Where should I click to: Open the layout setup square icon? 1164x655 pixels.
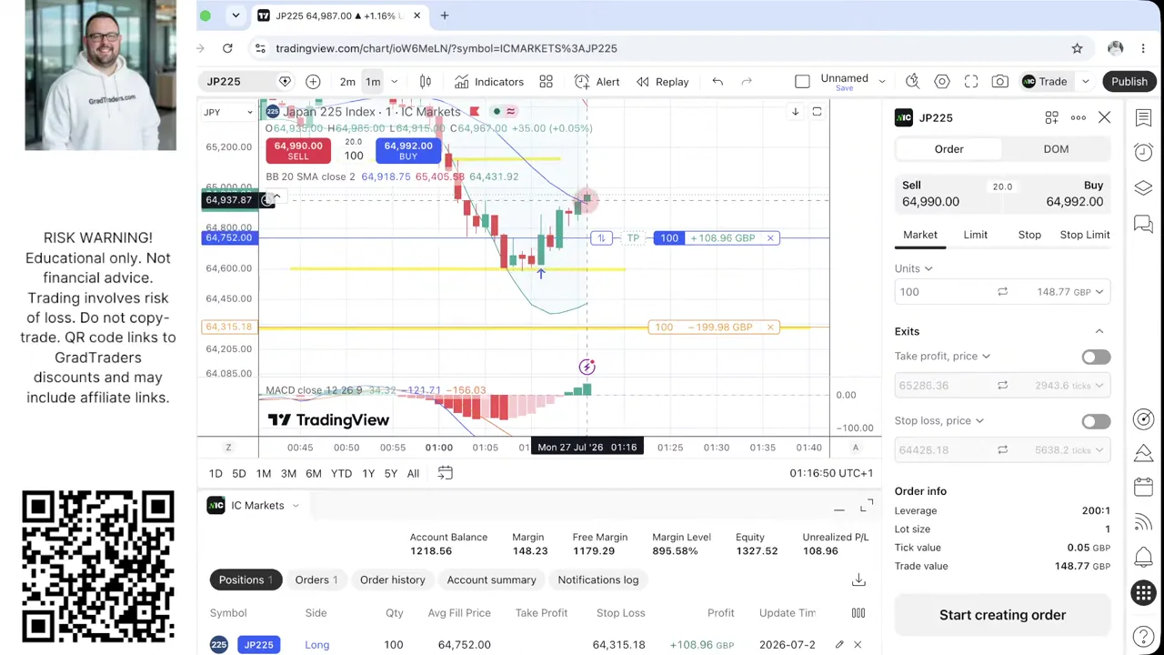click(x=802, y=82)
